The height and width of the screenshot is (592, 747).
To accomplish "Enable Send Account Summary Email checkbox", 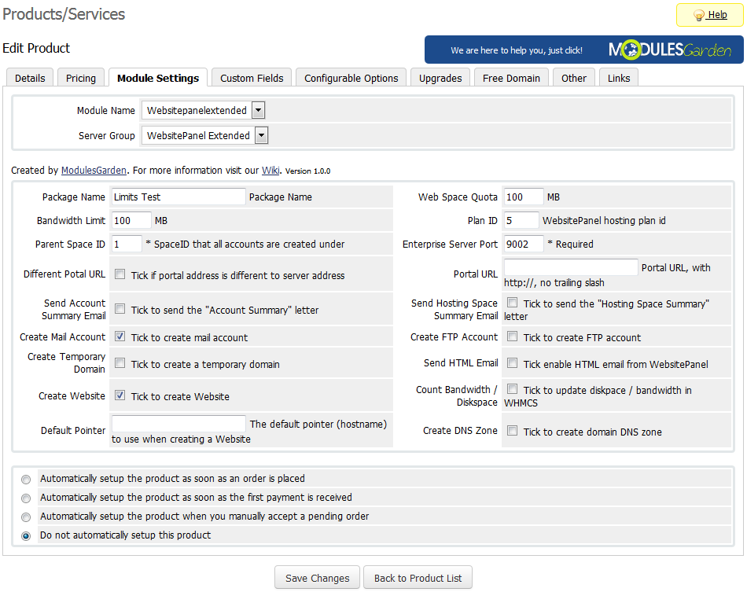I will 120,309.
